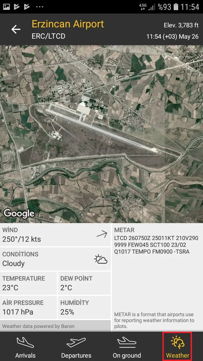Image resolution: width=203 pixels, height=361 pixels.
Task: Tap the wind direction arrow icon
Action: coord(102,234)
